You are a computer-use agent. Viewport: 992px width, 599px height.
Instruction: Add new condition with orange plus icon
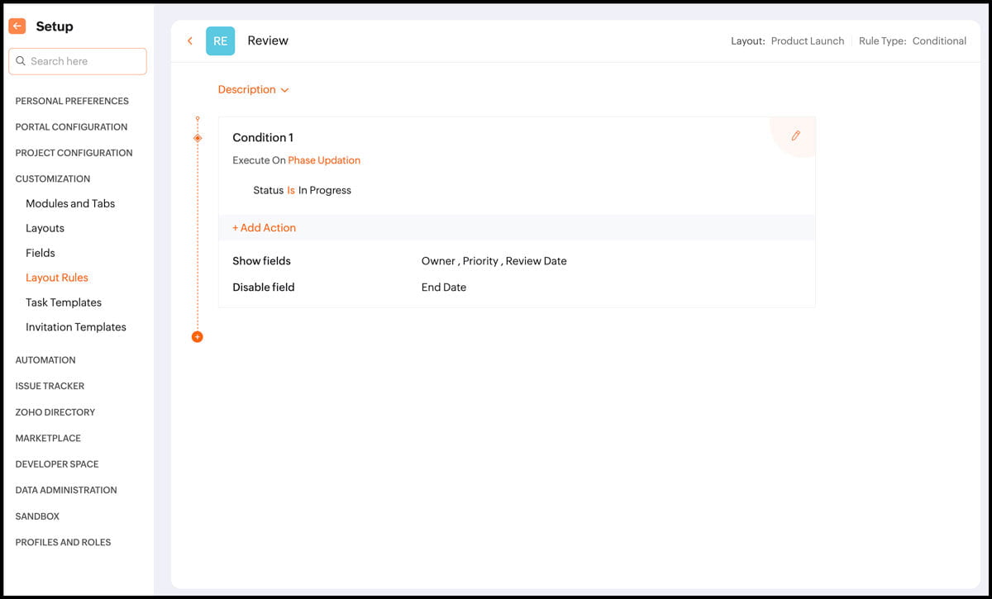(197, 337)
